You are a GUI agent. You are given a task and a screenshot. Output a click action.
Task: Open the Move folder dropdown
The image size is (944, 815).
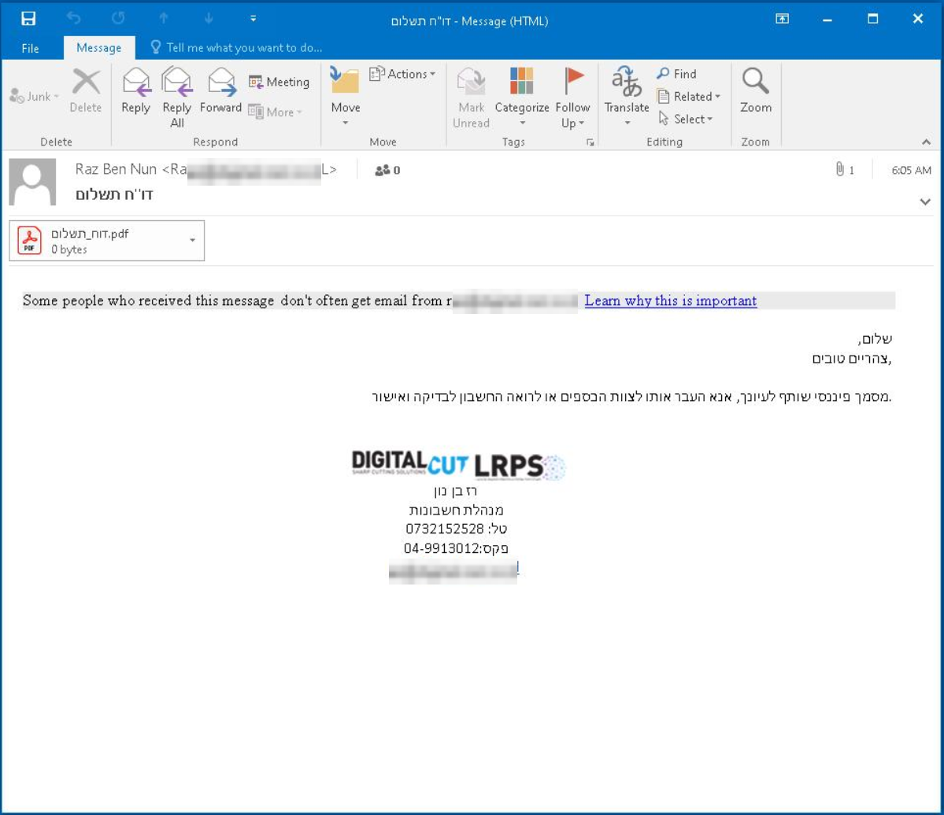tap(346, 96)
